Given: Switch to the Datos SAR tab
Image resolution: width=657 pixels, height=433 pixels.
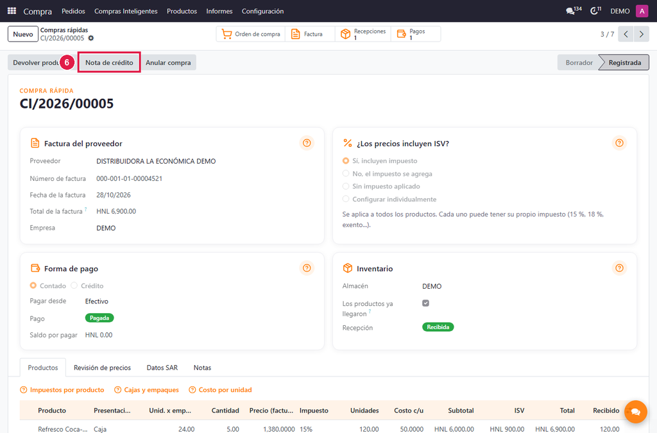Looking at the screenshot, I should point(162,368).
